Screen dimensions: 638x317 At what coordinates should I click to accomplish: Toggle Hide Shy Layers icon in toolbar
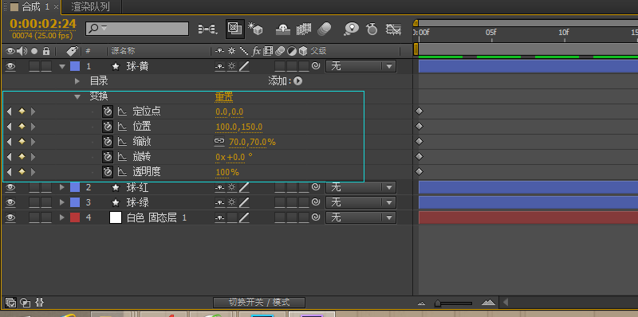pos(283,29)
